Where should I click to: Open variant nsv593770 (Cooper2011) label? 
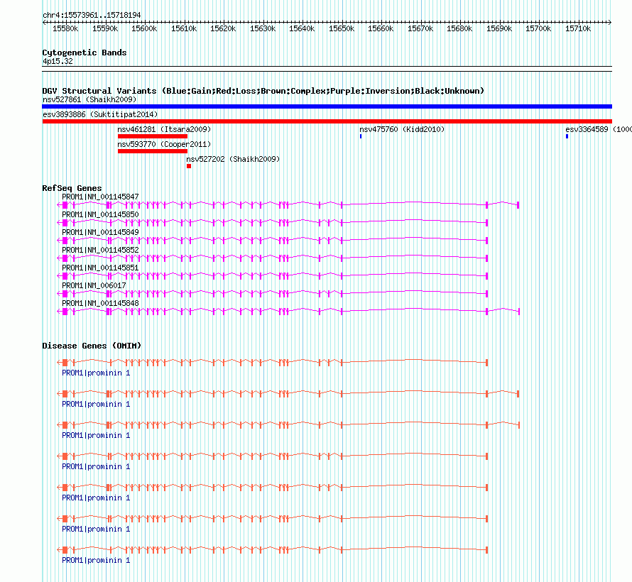(x=164, y=144)
